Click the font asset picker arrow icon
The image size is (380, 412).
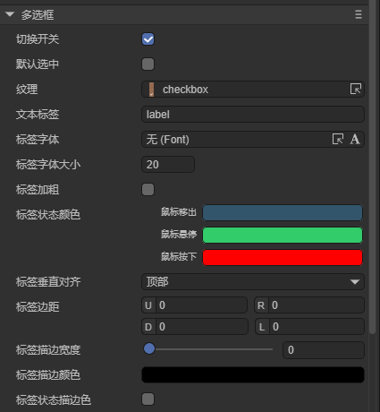pos(338,139)
